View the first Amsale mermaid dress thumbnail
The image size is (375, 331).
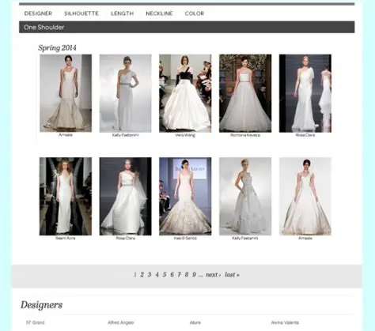66,93
